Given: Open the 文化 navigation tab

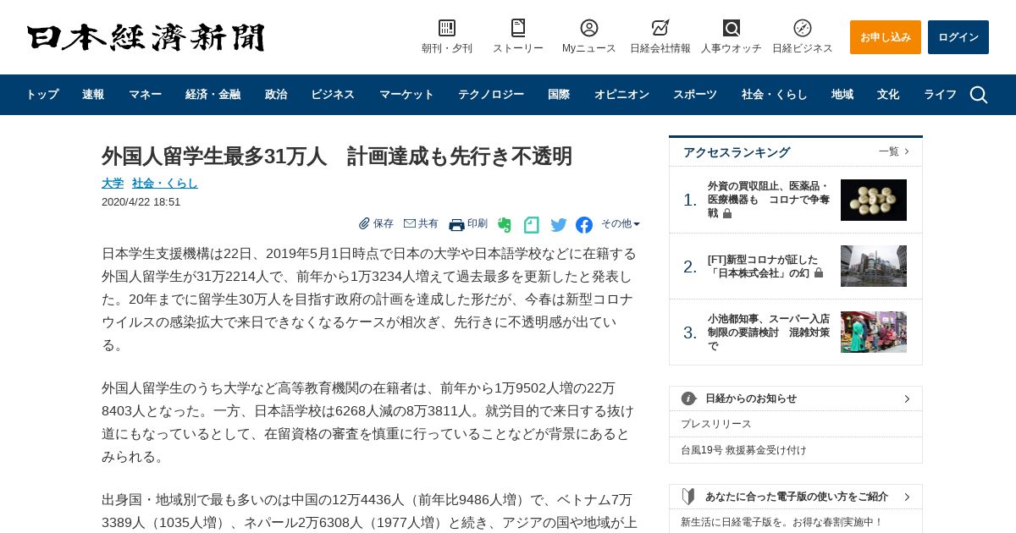Looking at the screenshot, I should [x=888, y=95].
